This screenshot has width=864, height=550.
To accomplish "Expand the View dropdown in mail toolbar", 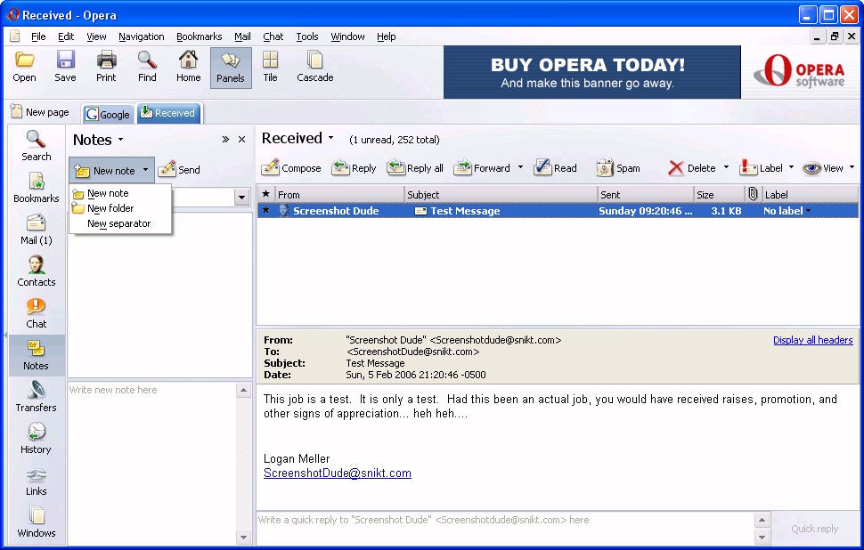I will coord(852,167).
